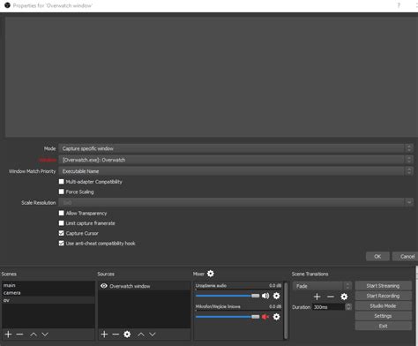Move the scene up with arrow
Image resolution: width=418 pixels, height=346 pixels.
34,335
